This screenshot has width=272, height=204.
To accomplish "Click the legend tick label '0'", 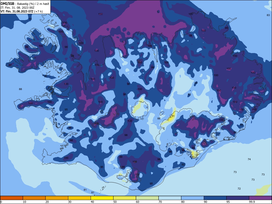I will point(1,202).
